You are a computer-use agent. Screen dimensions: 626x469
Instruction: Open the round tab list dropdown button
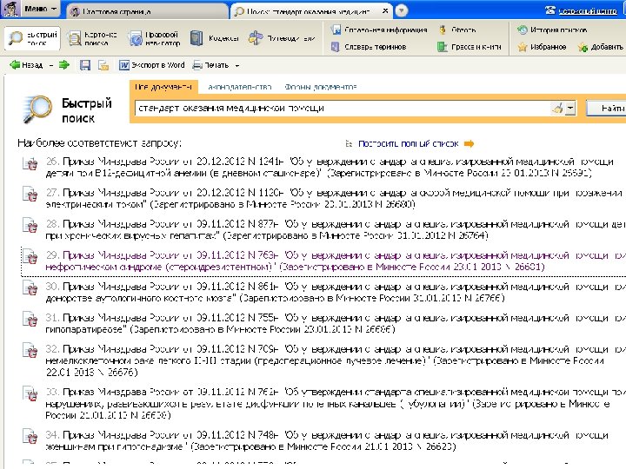pyautogui.click(x=401, y=10)
